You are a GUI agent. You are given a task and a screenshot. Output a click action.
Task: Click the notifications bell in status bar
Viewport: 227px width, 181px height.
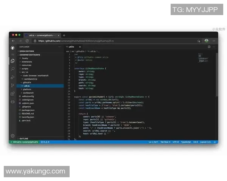pyautogui.click(x=215, y=142)
